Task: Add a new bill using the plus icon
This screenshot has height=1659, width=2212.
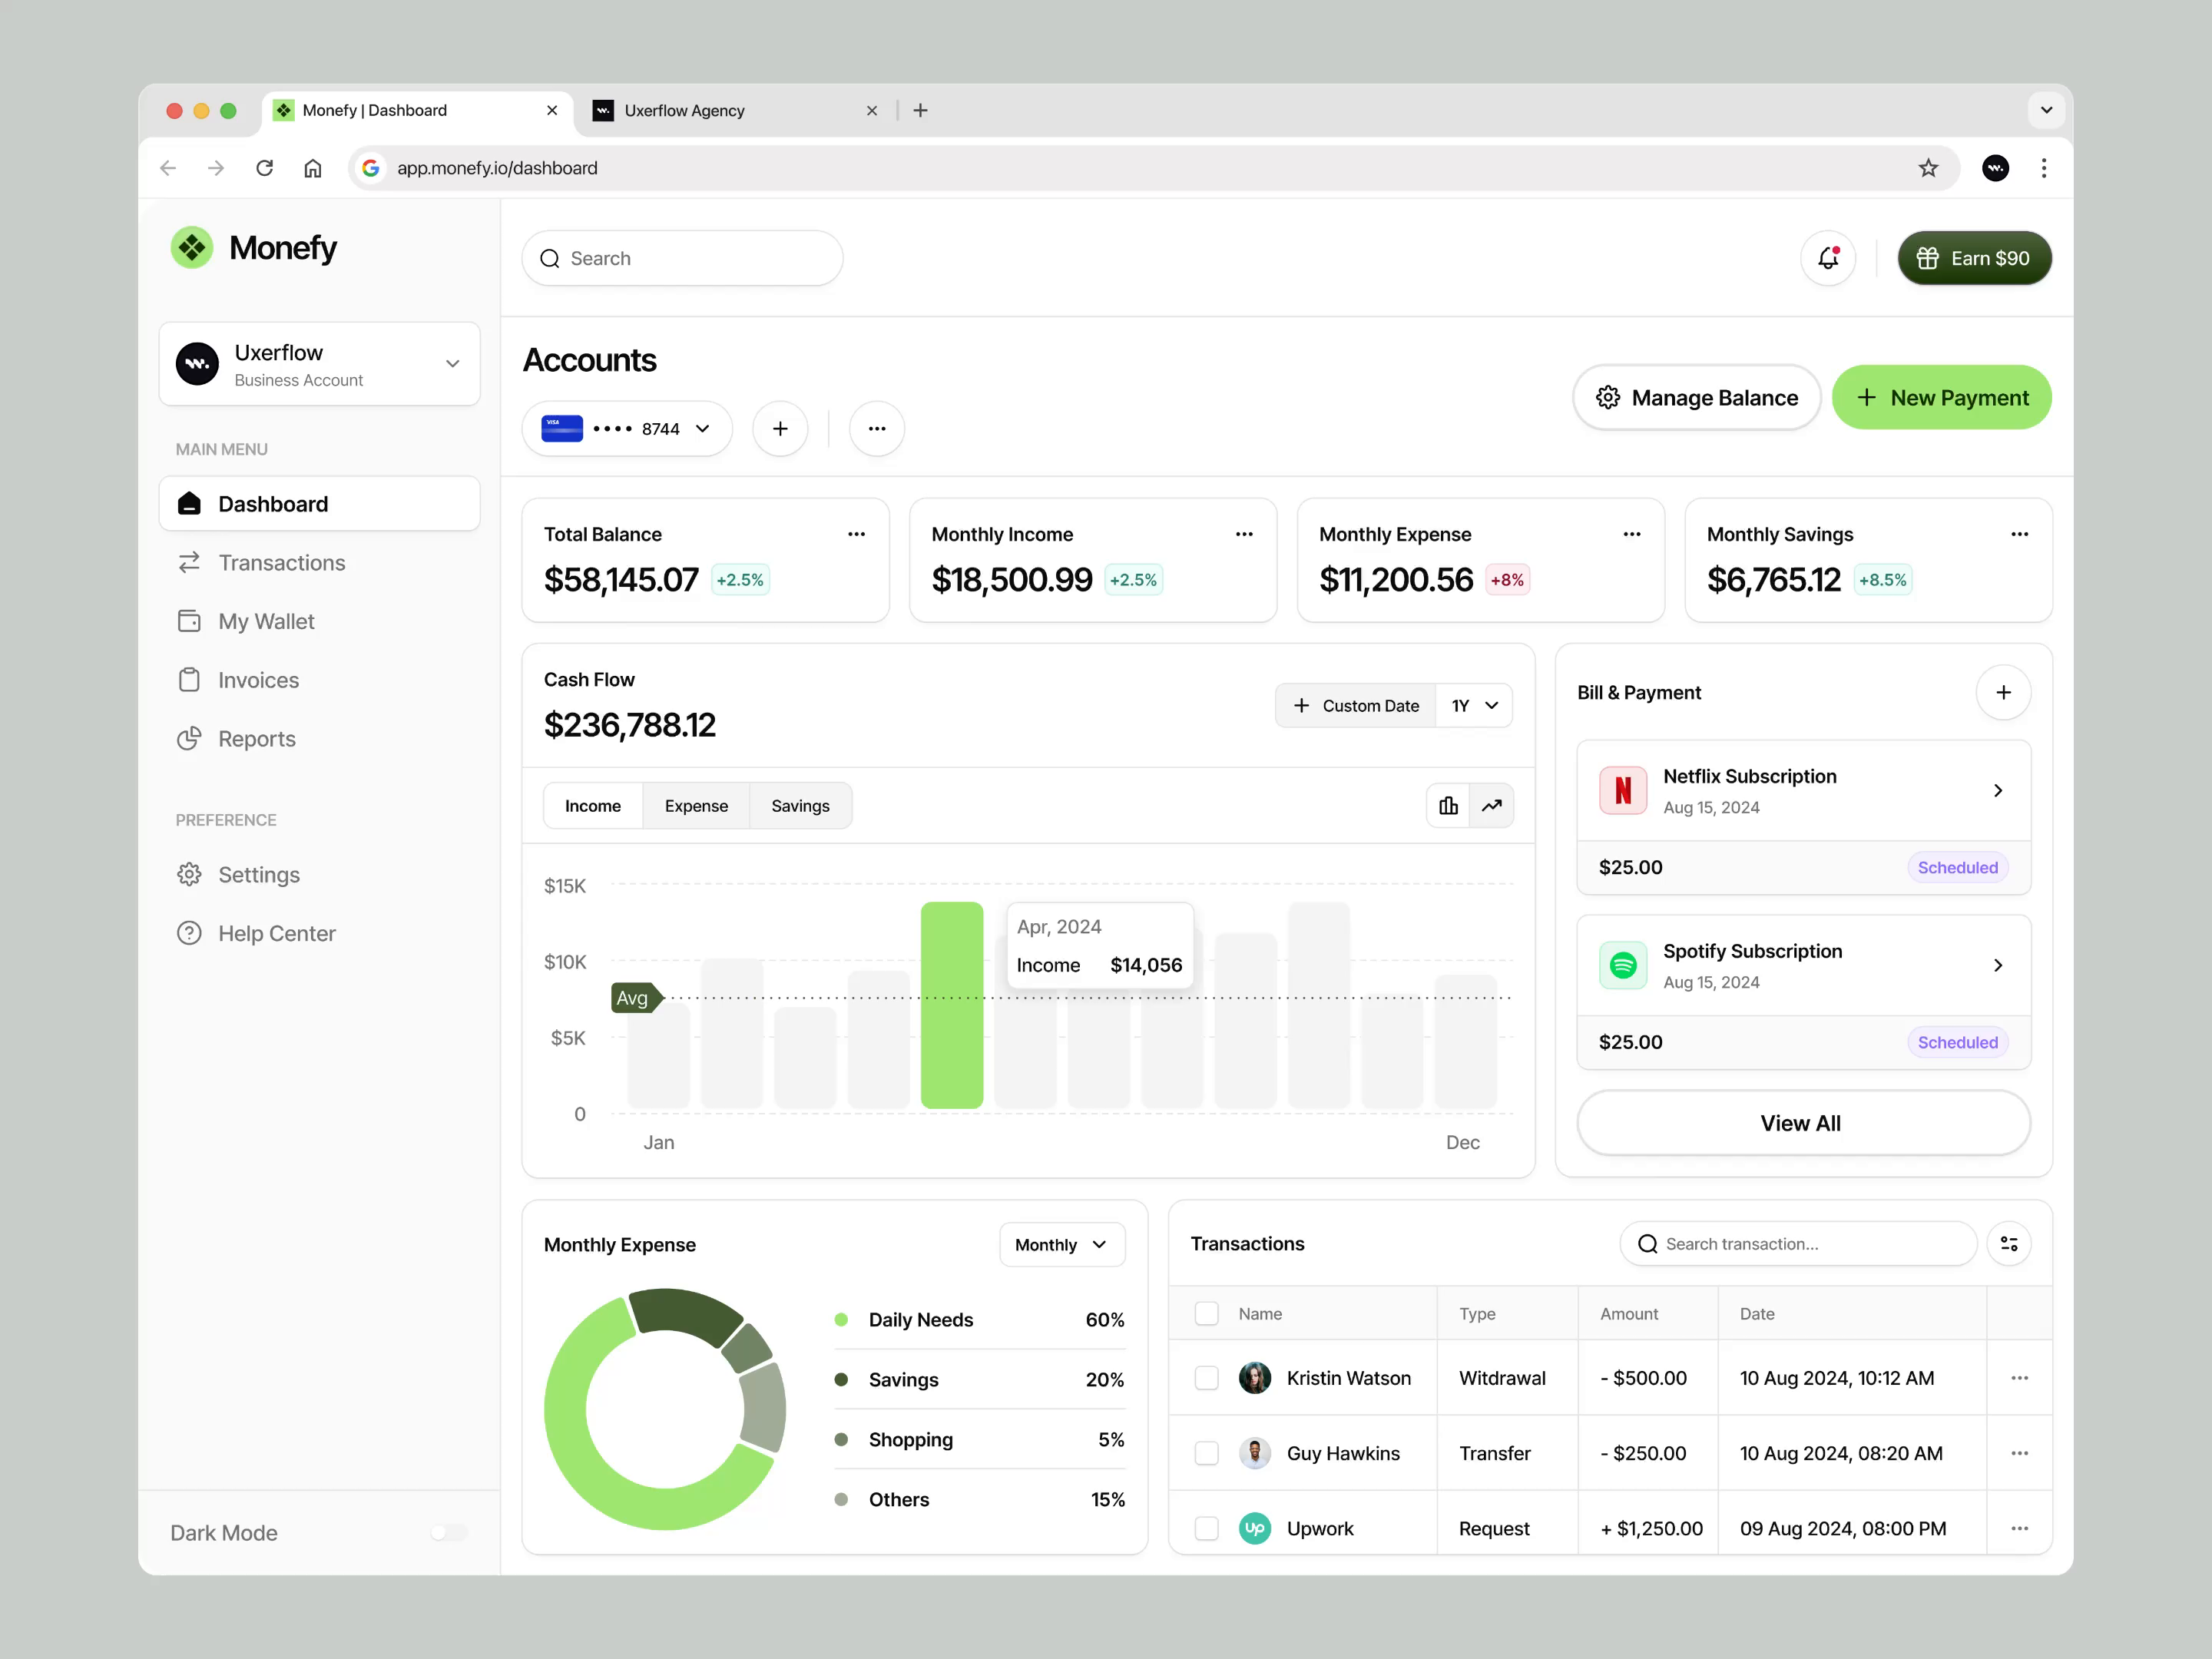Action: (2004, 692)
